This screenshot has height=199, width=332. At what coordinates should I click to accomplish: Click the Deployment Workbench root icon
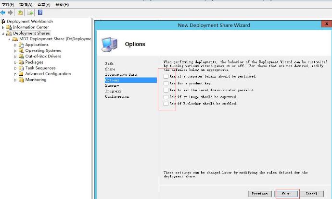(x=3, y=21)
